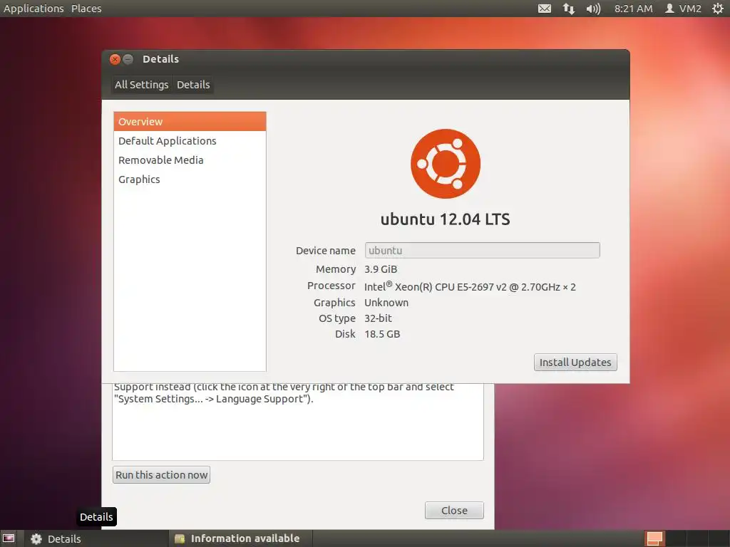730x547 pixels.
Task: Click the Language Support message text area
Action: tap(298, 422)
